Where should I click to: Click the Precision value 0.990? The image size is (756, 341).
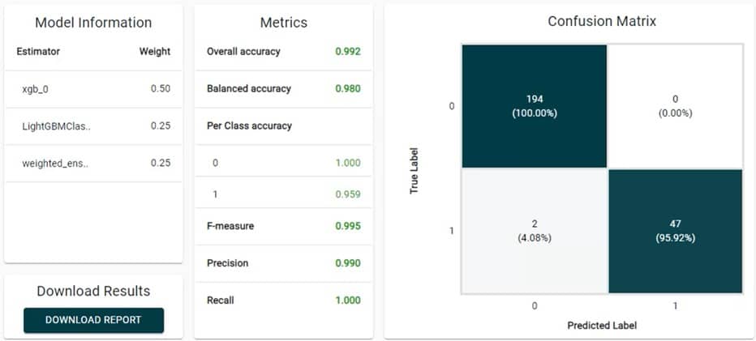point(348,263)
